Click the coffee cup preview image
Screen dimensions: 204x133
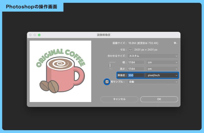(60, 71)
